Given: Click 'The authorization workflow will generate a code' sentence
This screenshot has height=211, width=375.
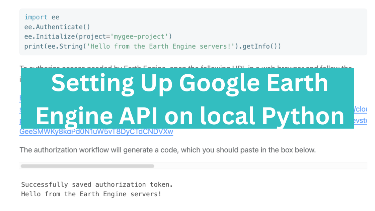Looking at the screenshot, I should [168, 150].
